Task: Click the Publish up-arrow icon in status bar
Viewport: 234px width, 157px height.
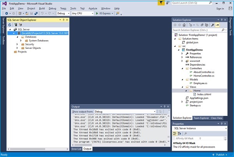Action: [213, 155]
